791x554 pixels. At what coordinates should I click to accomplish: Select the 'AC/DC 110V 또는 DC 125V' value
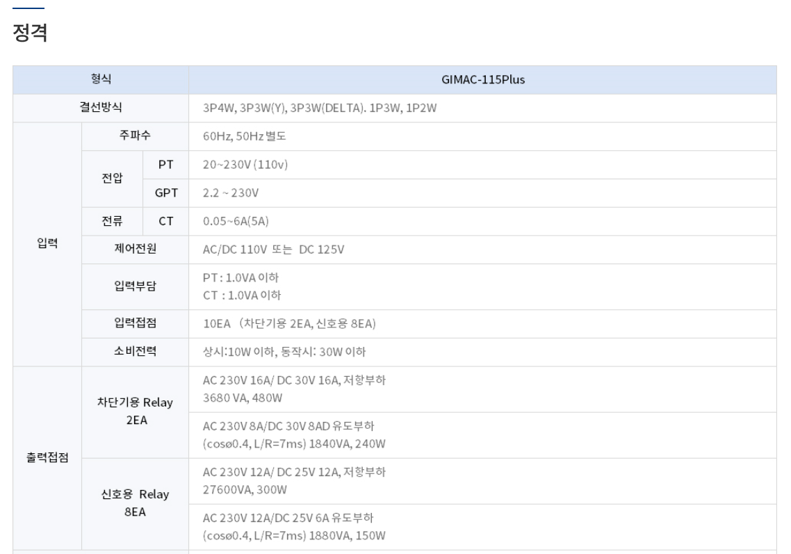pyautogui.click(x=273, y=250)
